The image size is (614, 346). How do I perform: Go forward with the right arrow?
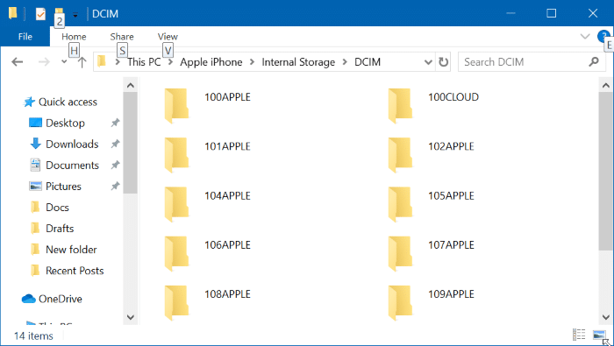[44, 62]
